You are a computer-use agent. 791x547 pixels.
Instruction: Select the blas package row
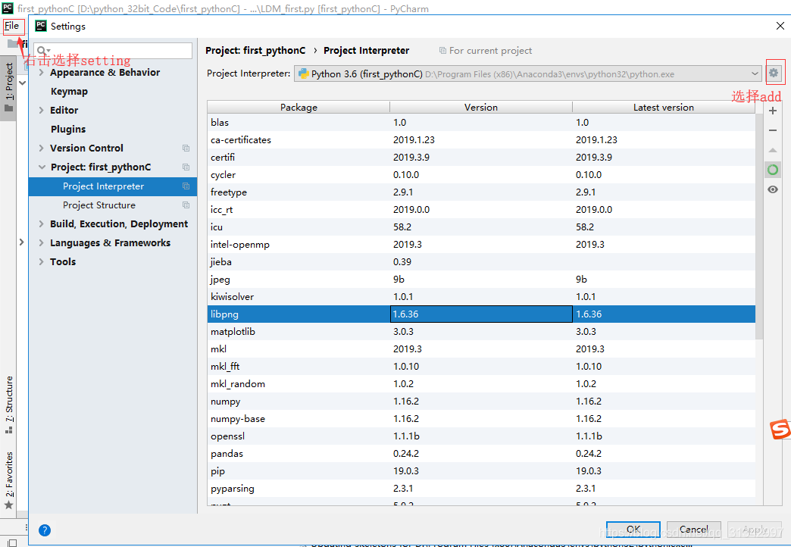point(481,122)
